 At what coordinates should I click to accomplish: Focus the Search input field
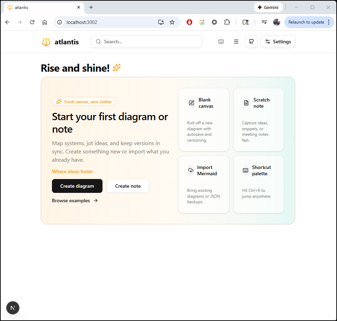(x=147, y=42)
